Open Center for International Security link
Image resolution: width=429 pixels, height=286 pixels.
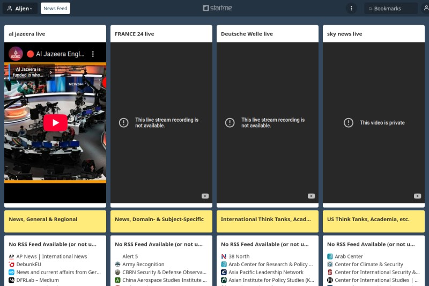coord(378,272)
